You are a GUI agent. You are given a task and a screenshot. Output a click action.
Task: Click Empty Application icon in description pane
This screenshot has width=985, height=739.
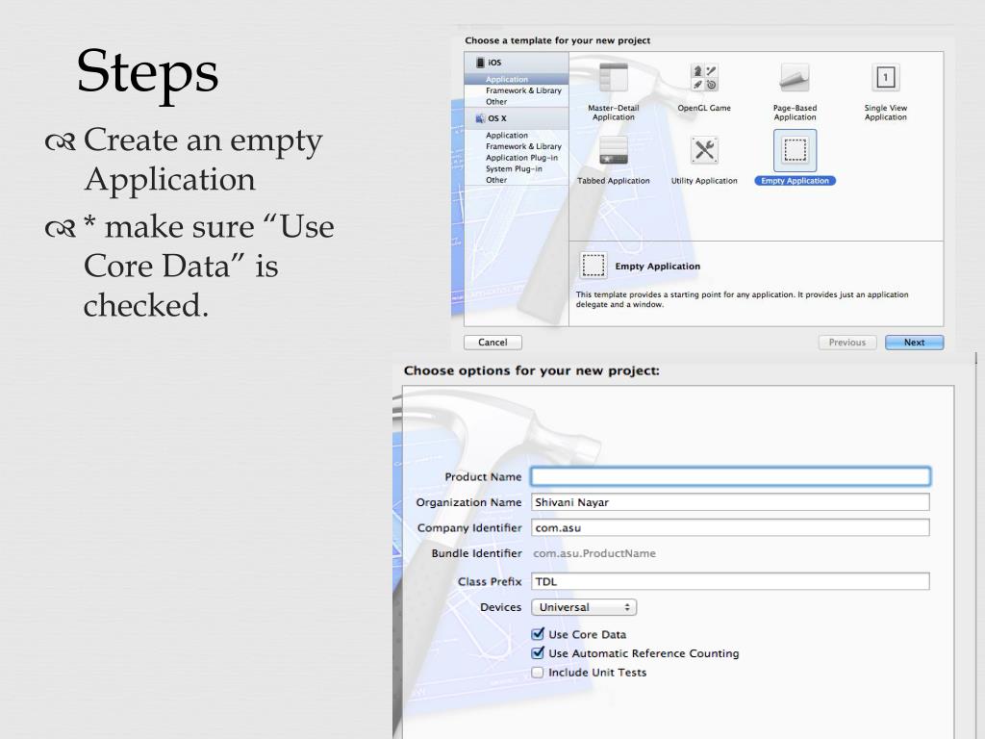593,266
